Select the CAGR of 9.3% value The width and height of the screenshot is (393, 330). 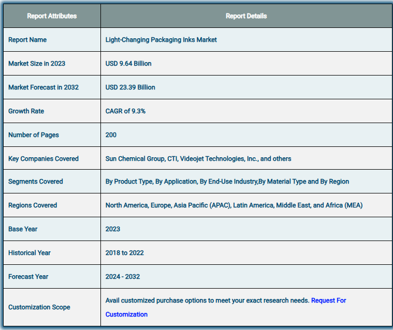point(125,111)
